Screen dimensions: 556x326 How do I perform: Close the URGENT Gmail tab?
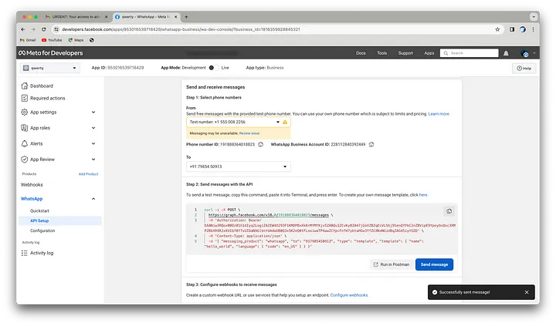106,17
